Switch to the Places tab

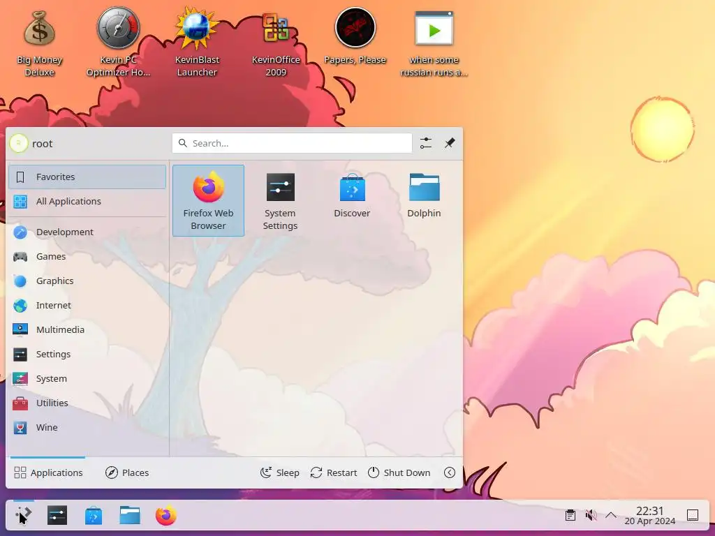pyautogui.click(x=127, y=472)
